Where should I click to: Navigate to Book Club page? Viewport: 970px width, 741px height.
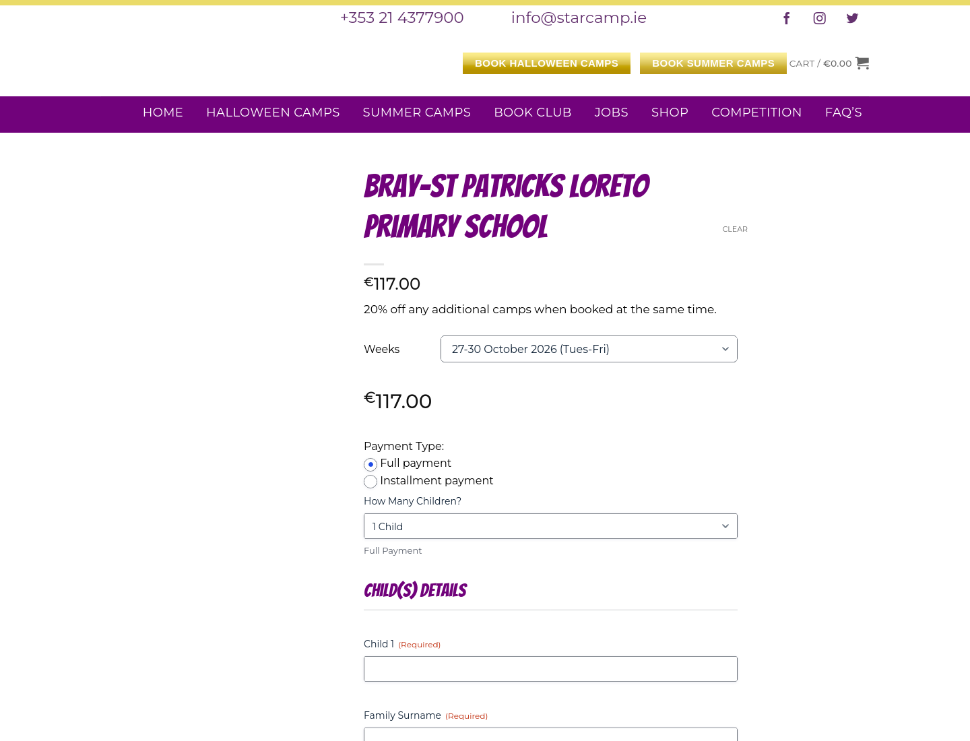point(533,112)
